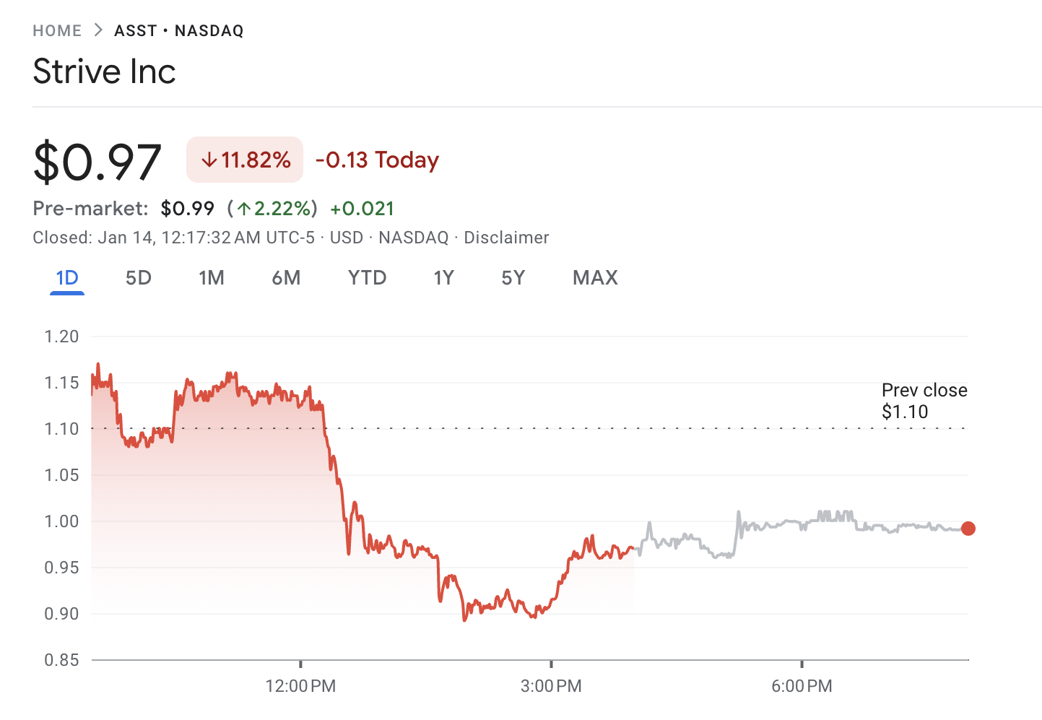Click the green pre-market up arrow
Image resolution: width=1042 pixels, height=720 pixels.
(x=244, y=209)
